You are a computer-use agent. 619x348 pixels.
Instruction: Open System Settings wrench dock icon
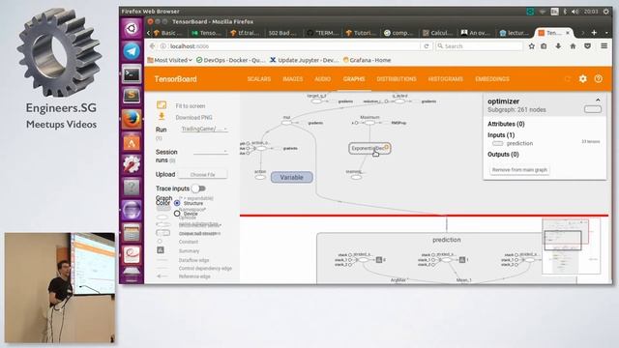point(132,164)
